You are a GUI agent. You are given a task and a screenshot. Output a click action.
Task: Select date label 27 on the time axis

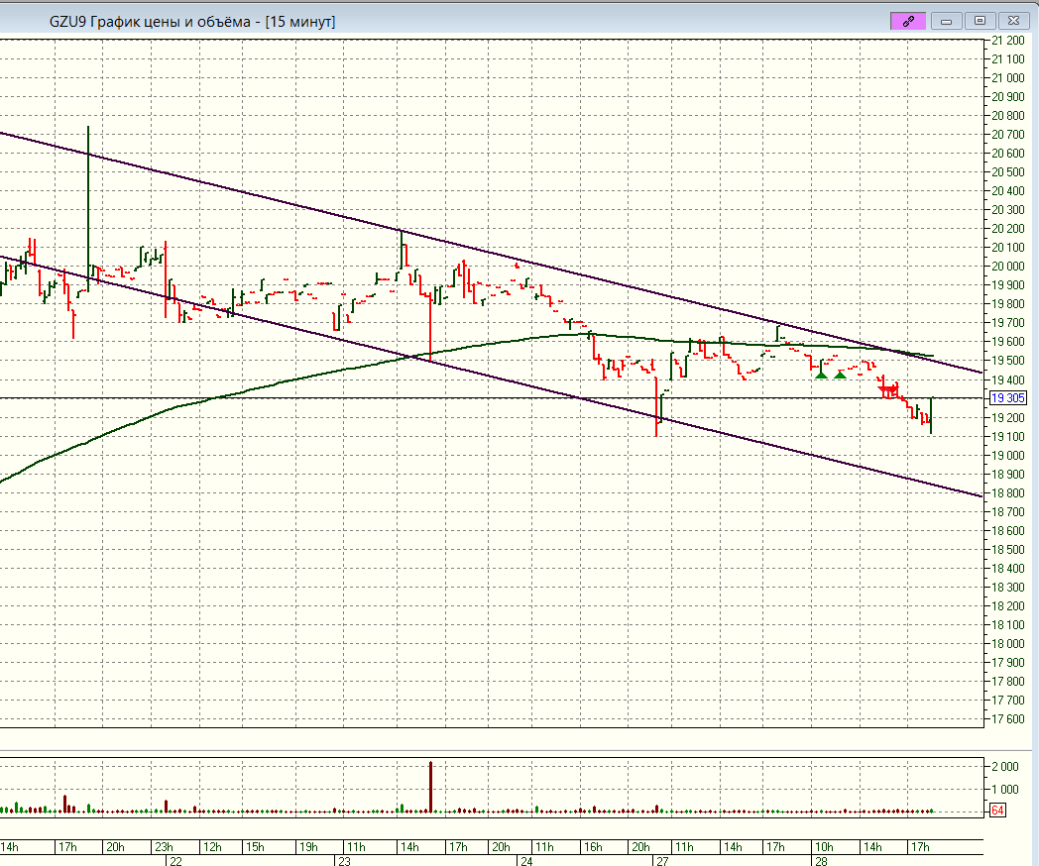661,861
